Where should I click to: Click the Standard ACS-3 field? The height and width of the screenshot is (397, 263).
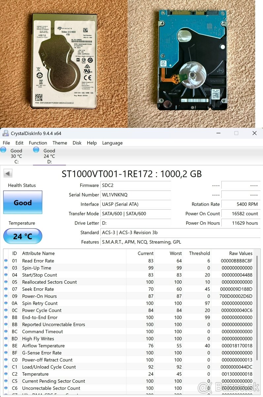(x=180, y=233)
